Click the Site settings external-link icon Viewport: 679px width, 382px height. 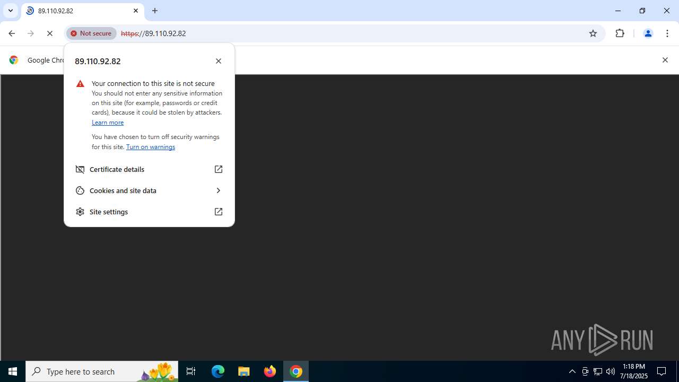click(218, 212)
